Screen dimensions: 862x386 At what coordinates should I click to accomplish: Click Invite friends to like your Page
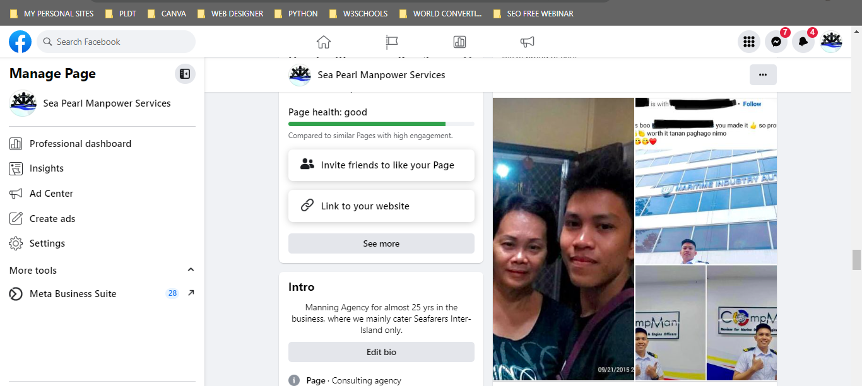(x=381, y=165)
